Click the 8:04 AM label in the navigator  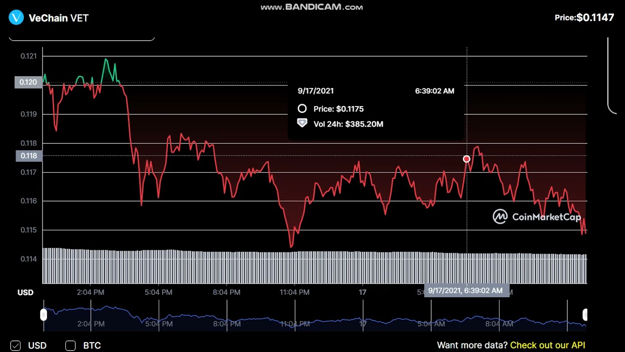(x=499, y=323)
